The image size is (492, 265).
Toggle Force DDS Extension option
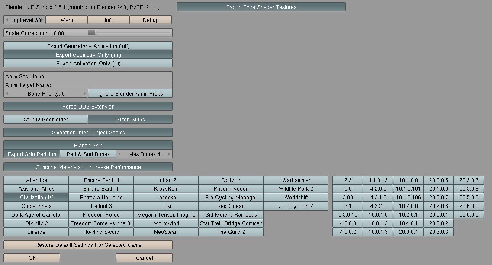(88, 106)
